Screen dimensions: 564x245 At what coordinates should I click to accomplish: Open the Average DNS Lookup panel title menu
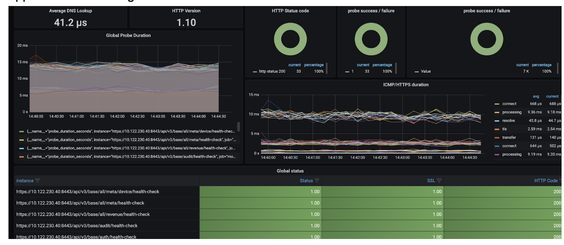[x=71, y=11]
